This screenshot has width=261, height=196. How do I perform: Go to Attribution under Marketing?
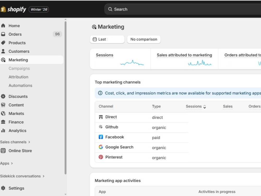coord(18,77)
